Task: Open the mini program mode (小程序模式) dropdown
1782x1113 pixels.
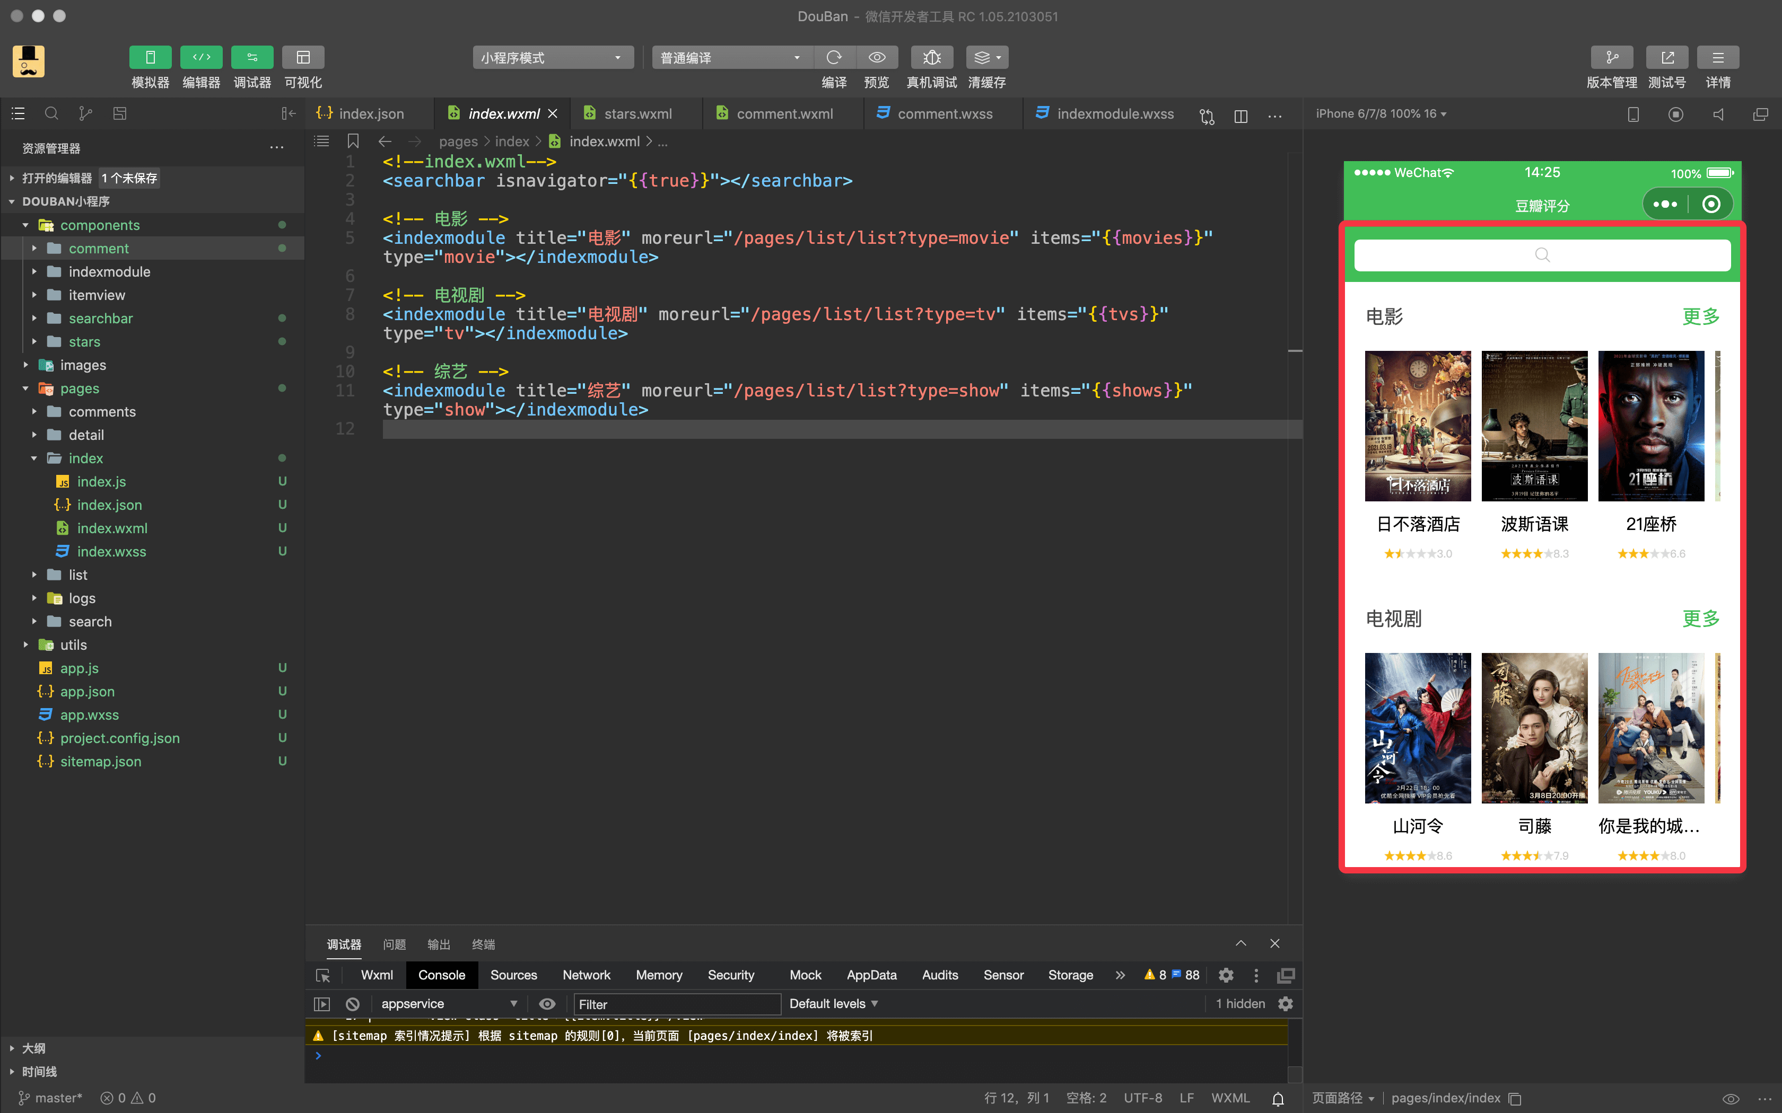Action: [553, 57]
